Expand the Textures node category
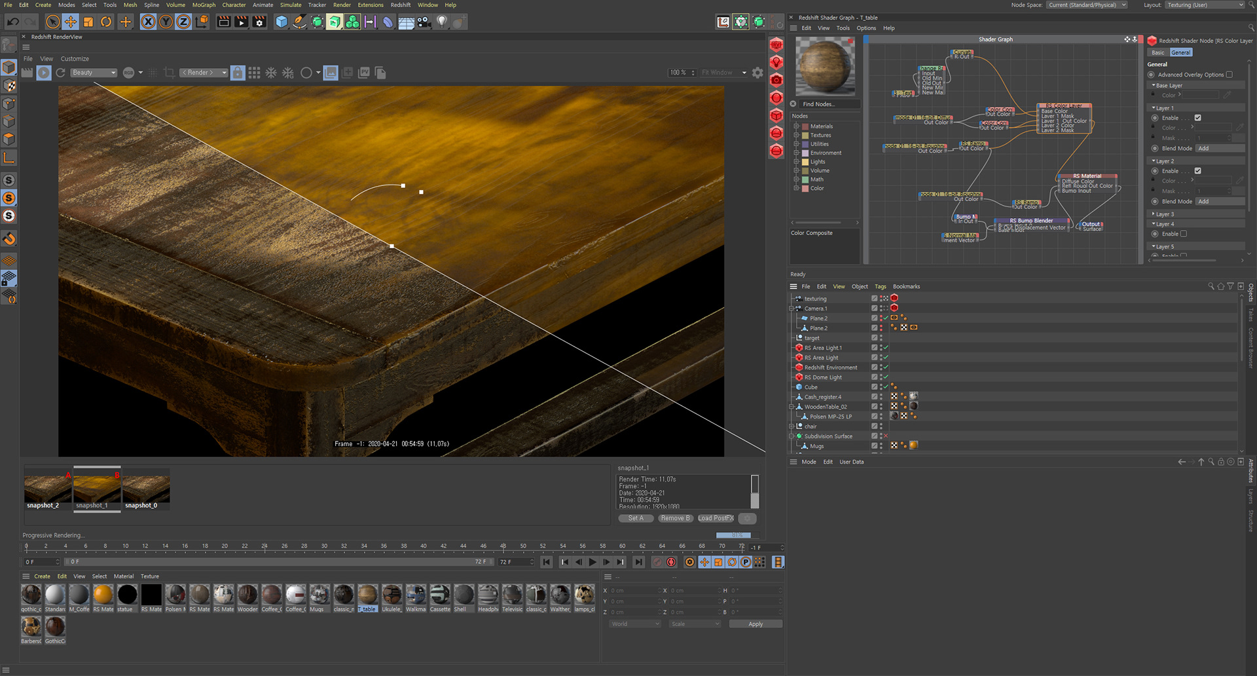This screenshot has width=1257, height=676. 797,135
